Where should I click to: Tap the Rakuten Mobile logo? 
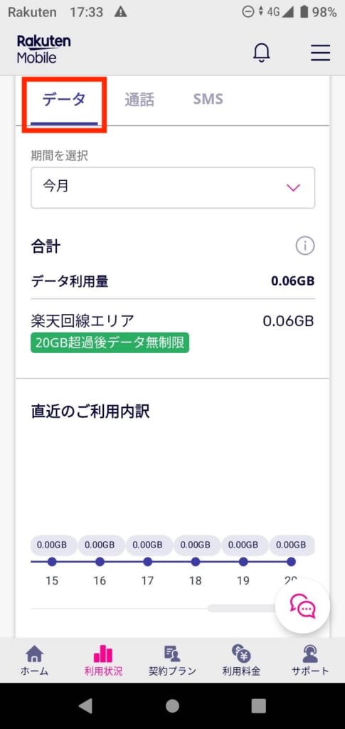coord(43,49)
